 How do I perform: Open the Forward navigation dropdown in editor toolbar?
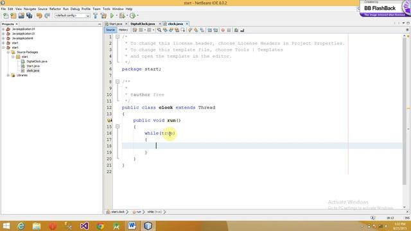[x=153, y=30]
